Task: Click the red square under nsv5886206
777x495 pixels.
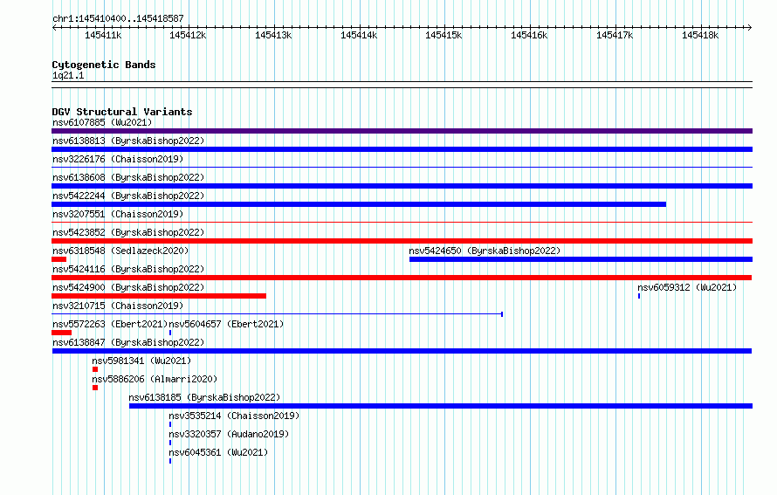Action: click(95, 388)
